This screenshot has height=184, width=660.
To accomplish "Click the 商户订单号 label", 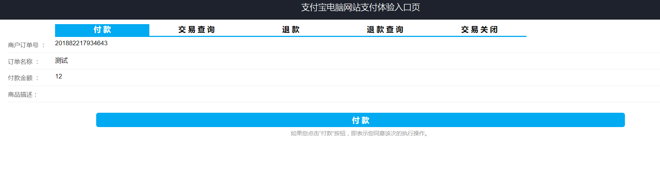I will 26,45.
